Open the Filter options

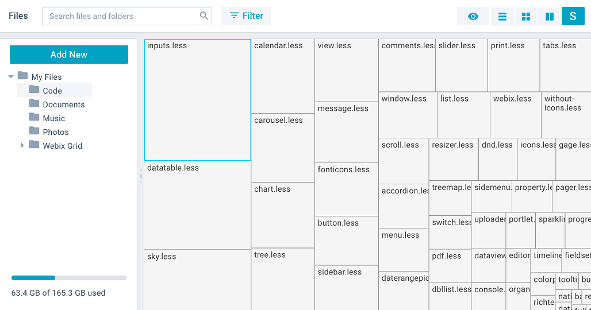pos(246,16)
